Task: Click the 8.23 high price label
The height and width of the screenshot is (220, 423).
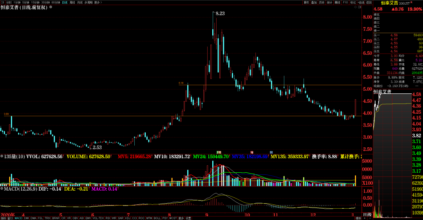Action: (220, 13)
